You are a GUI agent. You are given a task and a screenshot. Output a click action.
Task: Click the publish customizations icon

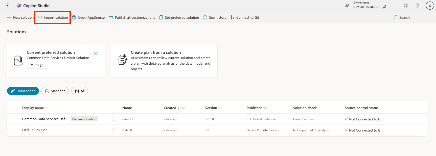111,17
